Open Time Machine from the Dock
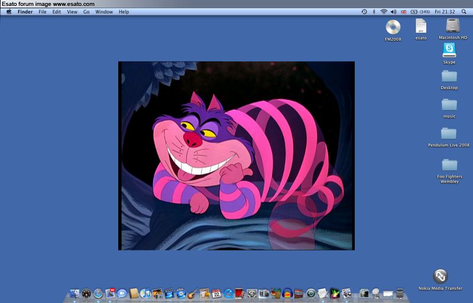The image size is (473, 303). [311, 294]
